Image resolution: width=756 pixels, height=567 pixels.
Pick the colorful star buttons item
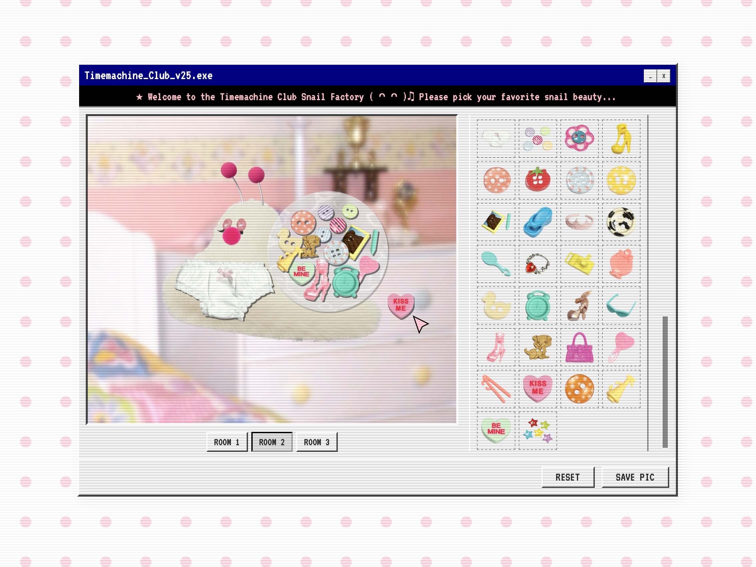pos(538,430)
